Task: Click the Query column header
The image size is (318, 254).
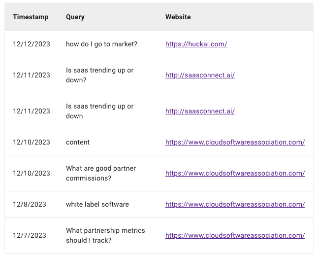Action: tap(75, 17)
